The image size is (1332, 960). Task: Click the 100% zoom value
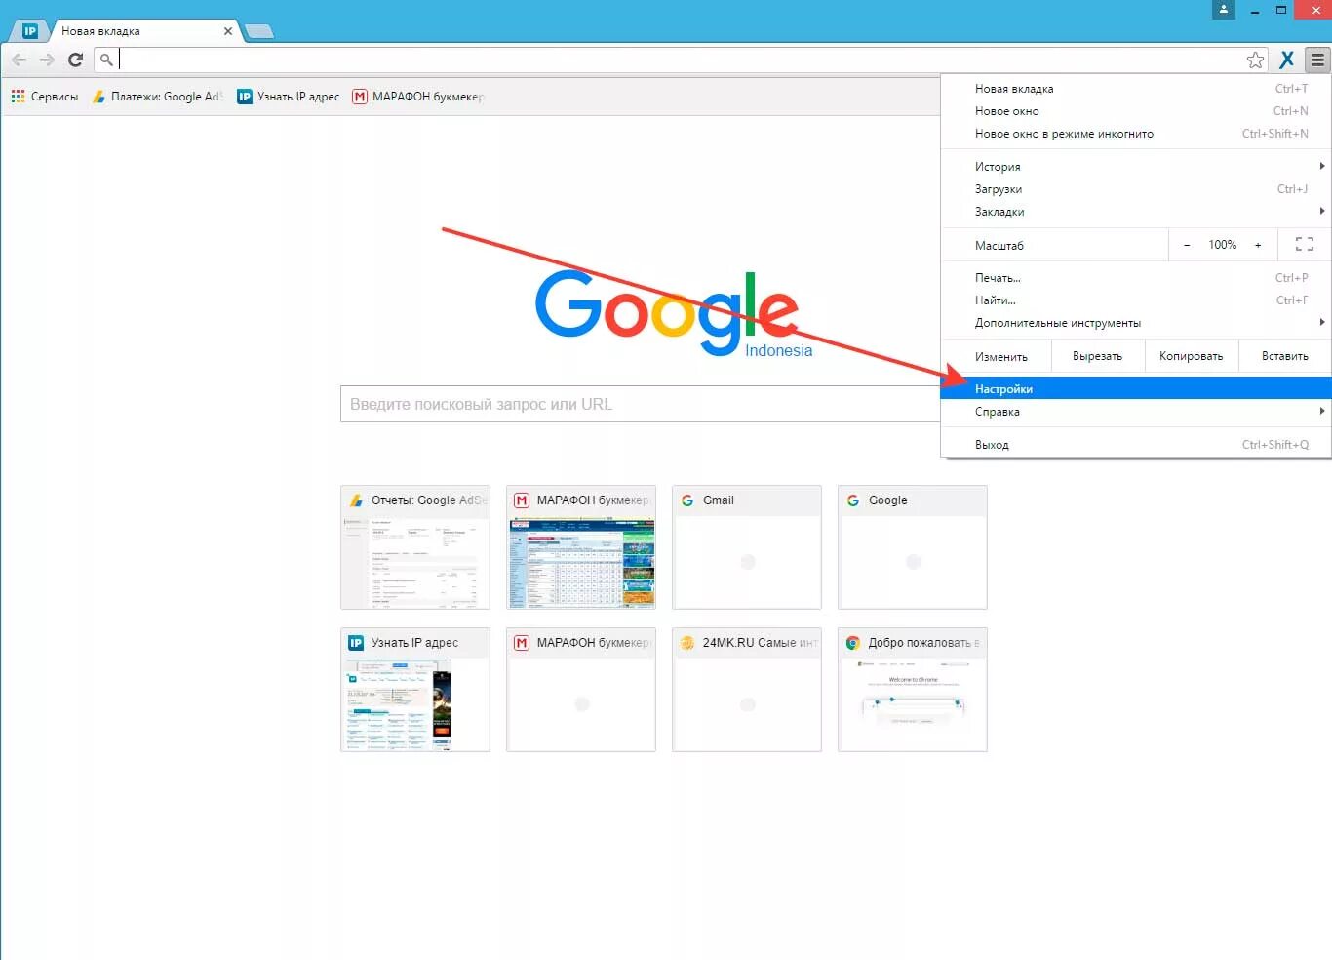1223,245
